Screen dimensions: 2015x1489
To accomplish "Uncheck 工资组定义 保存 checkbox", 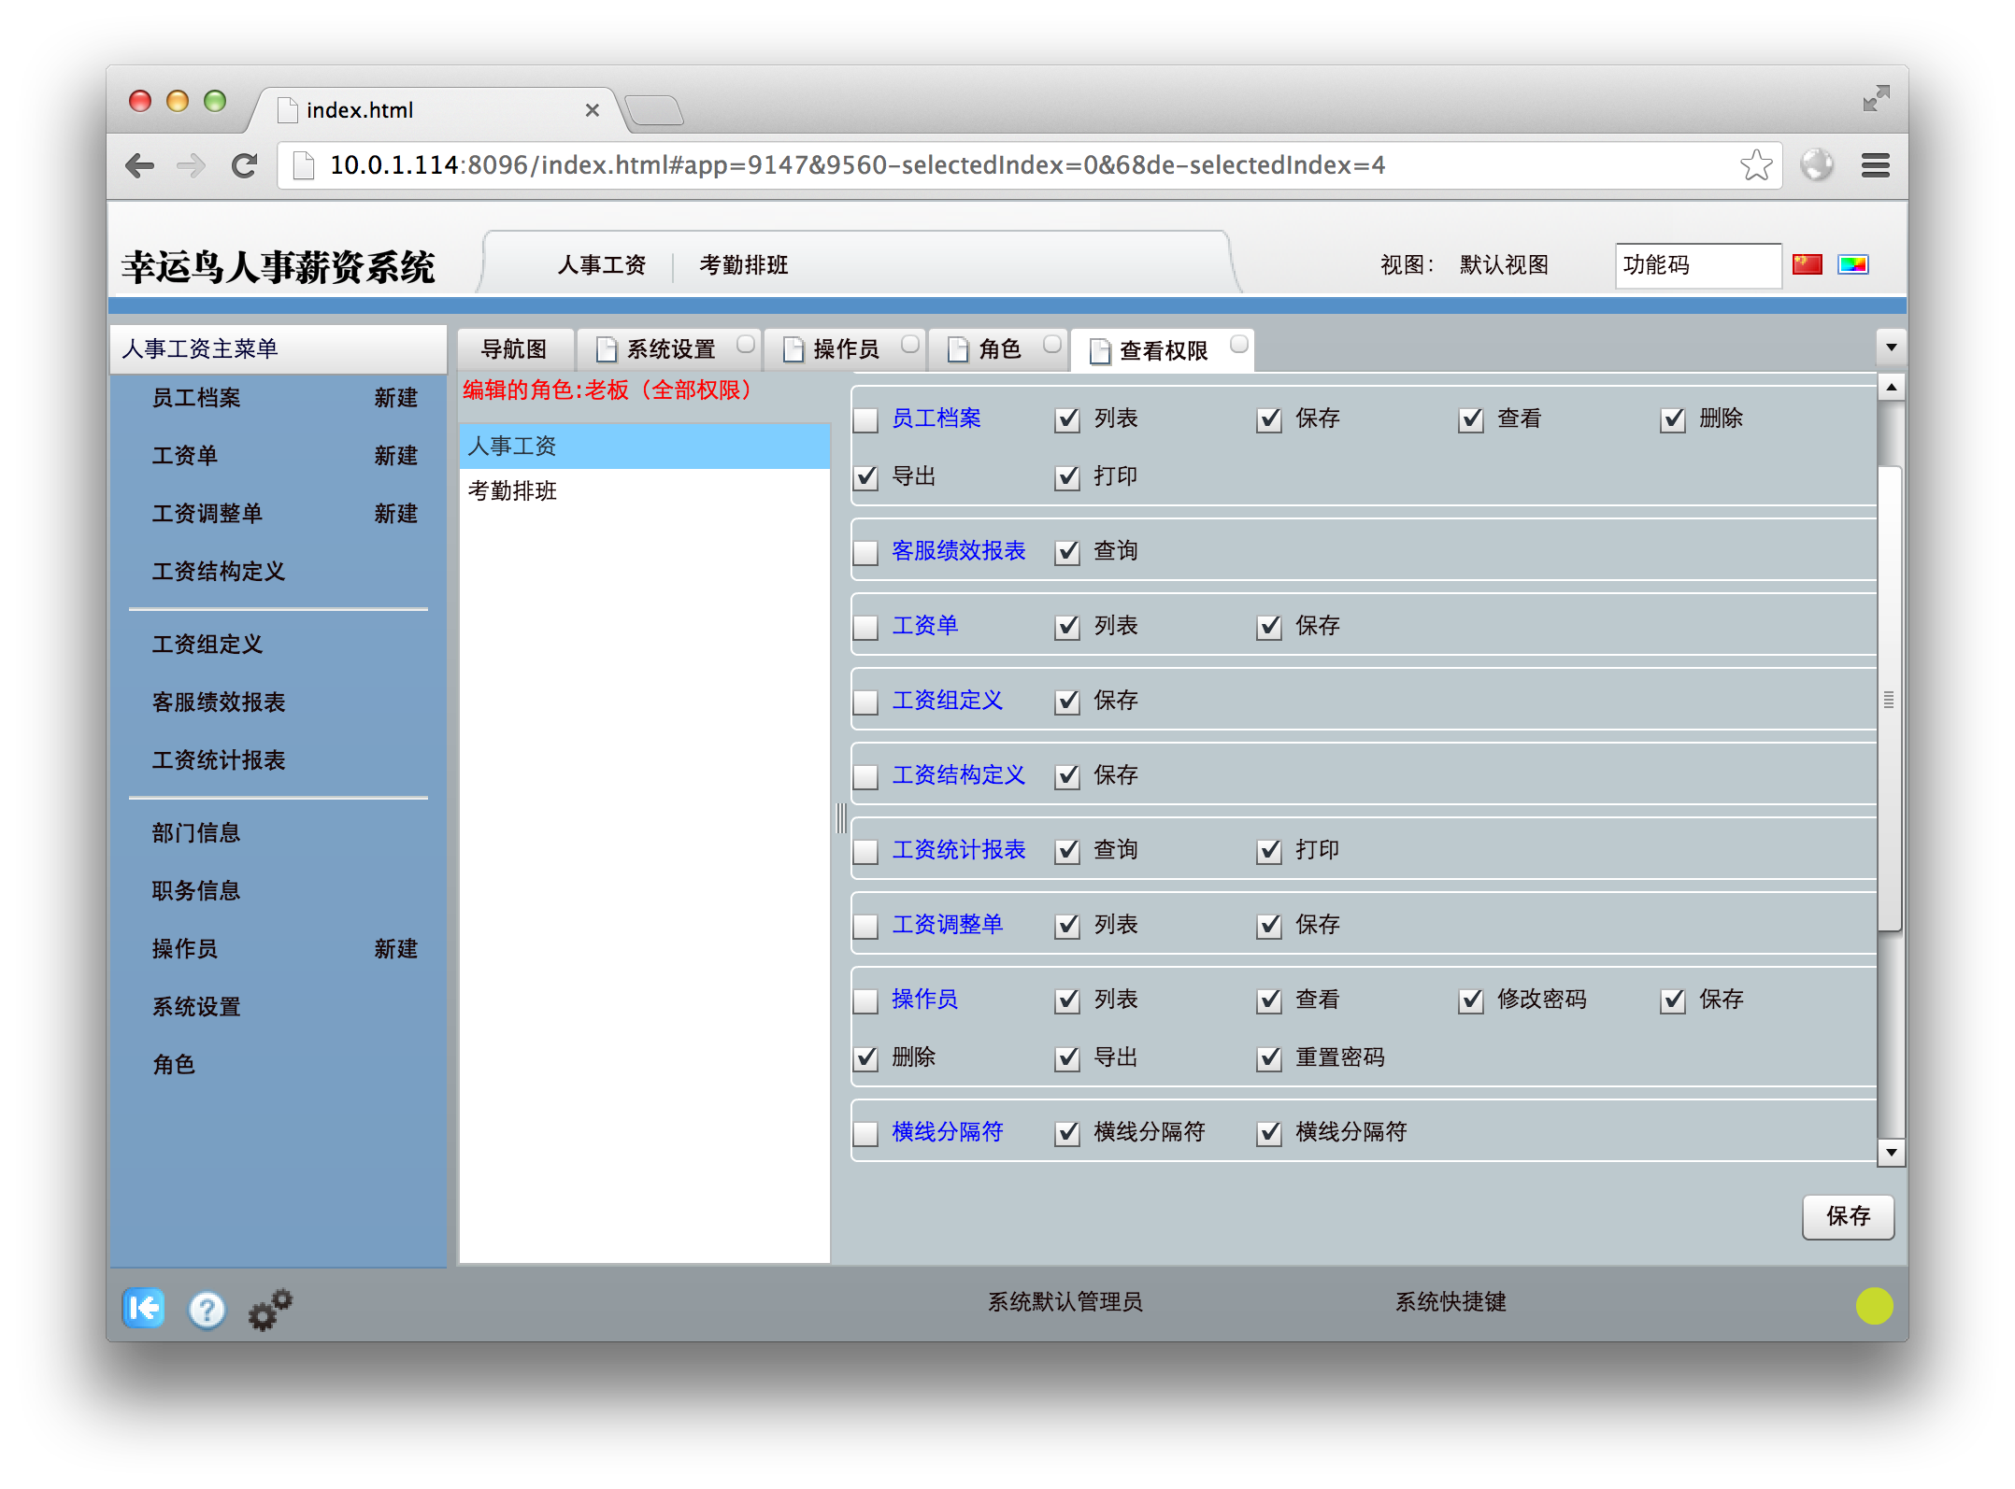I will click(1067, 702).
